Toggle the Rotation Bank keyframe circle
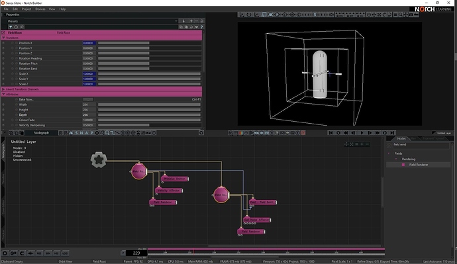The width and height of the screenshot is (457, 264). click(x=17, y=69)
